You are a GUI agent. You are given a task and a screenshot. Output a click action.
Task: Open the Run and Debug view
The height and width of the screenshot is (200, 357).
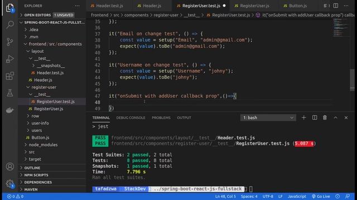click(x=10, y=59)
